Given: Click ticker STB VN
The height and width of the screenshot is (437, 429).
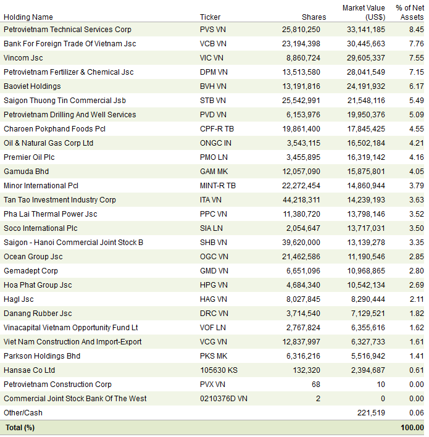Looking at the screenshot, I should tap(213, 101).
